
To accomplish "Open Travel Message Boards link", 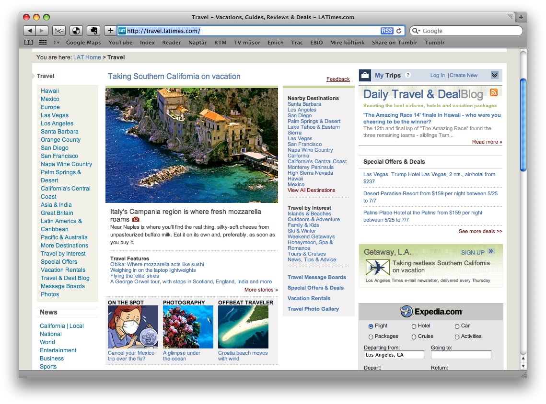I will pos(317,277).
